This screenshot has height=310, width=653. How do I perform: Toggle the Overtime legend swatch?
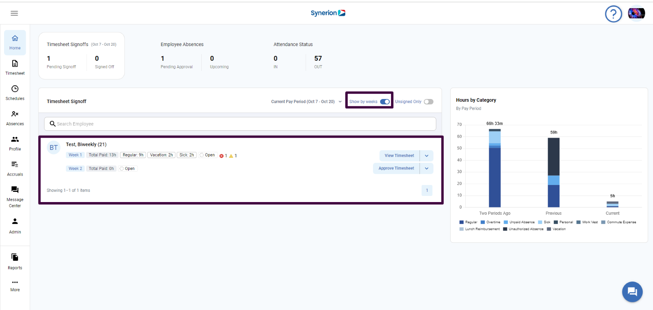(x=483, y=222)
